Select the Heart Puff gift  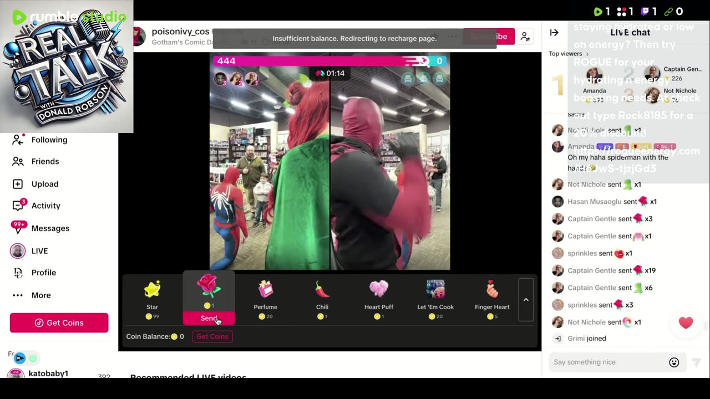[379, 300]
